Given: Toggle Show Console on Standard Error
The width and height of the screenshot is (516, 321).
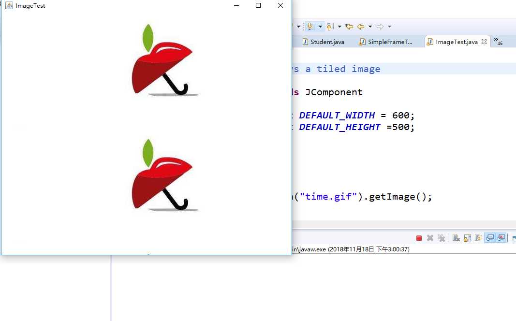Looking at the screenshot, I should 501,238.
